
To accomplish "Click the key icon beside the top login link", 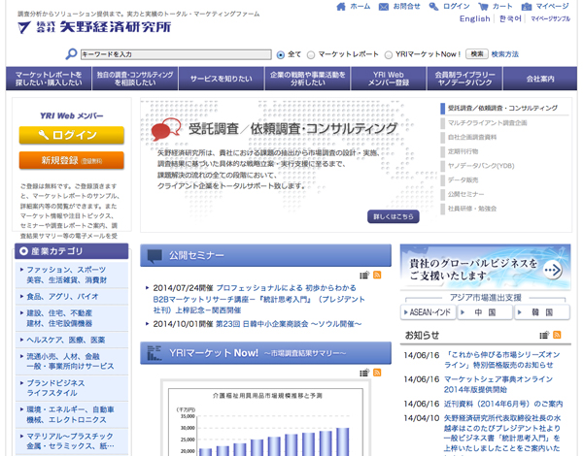I will 432,6.
